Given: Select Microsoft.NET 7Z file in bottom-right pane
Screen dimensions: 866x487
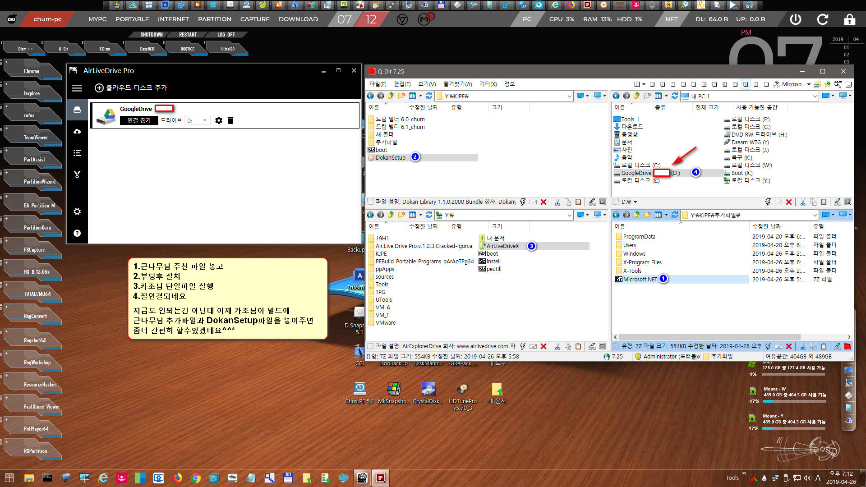Looking at the screenshot, I should [640, 280].
